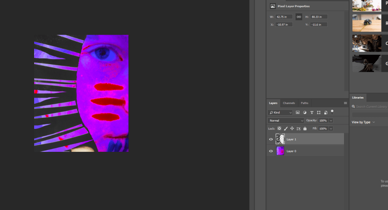Image resolution: width=388 pixels, height=210 pixels.
Task: Click the width field showing 42.75 in
Action: click(x=283, y=17)
